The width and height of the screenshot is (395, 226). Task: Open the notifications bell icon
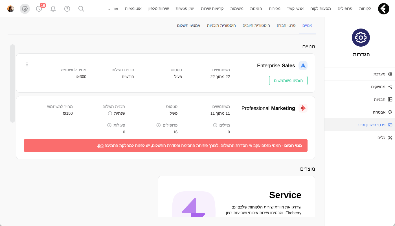coord(53,9)
